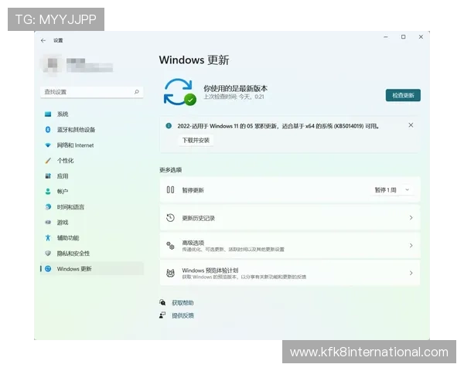Image resolution: width=464 pixels, height=371 pixels.
Task: Click the history clock icon beside 更新历史记录
Action: (170, 218)
